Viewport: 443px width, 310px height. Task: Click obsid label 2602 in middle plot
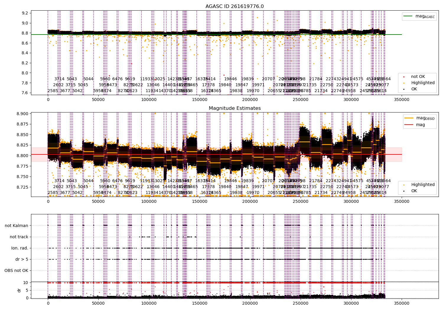58,187
